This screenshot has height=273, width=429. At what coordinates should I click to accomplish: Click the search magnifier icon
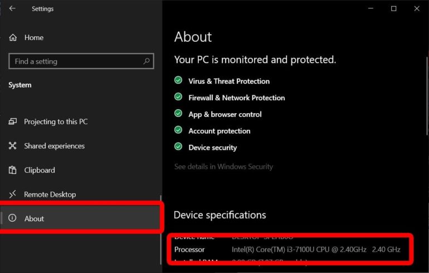pos(147,61)
